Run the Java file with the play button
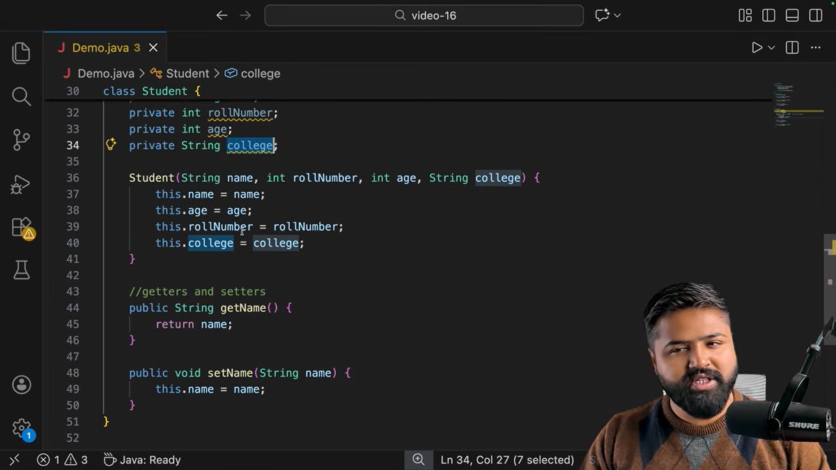Image resolution: width=836 pixels, height=470 pixels. 757,47
